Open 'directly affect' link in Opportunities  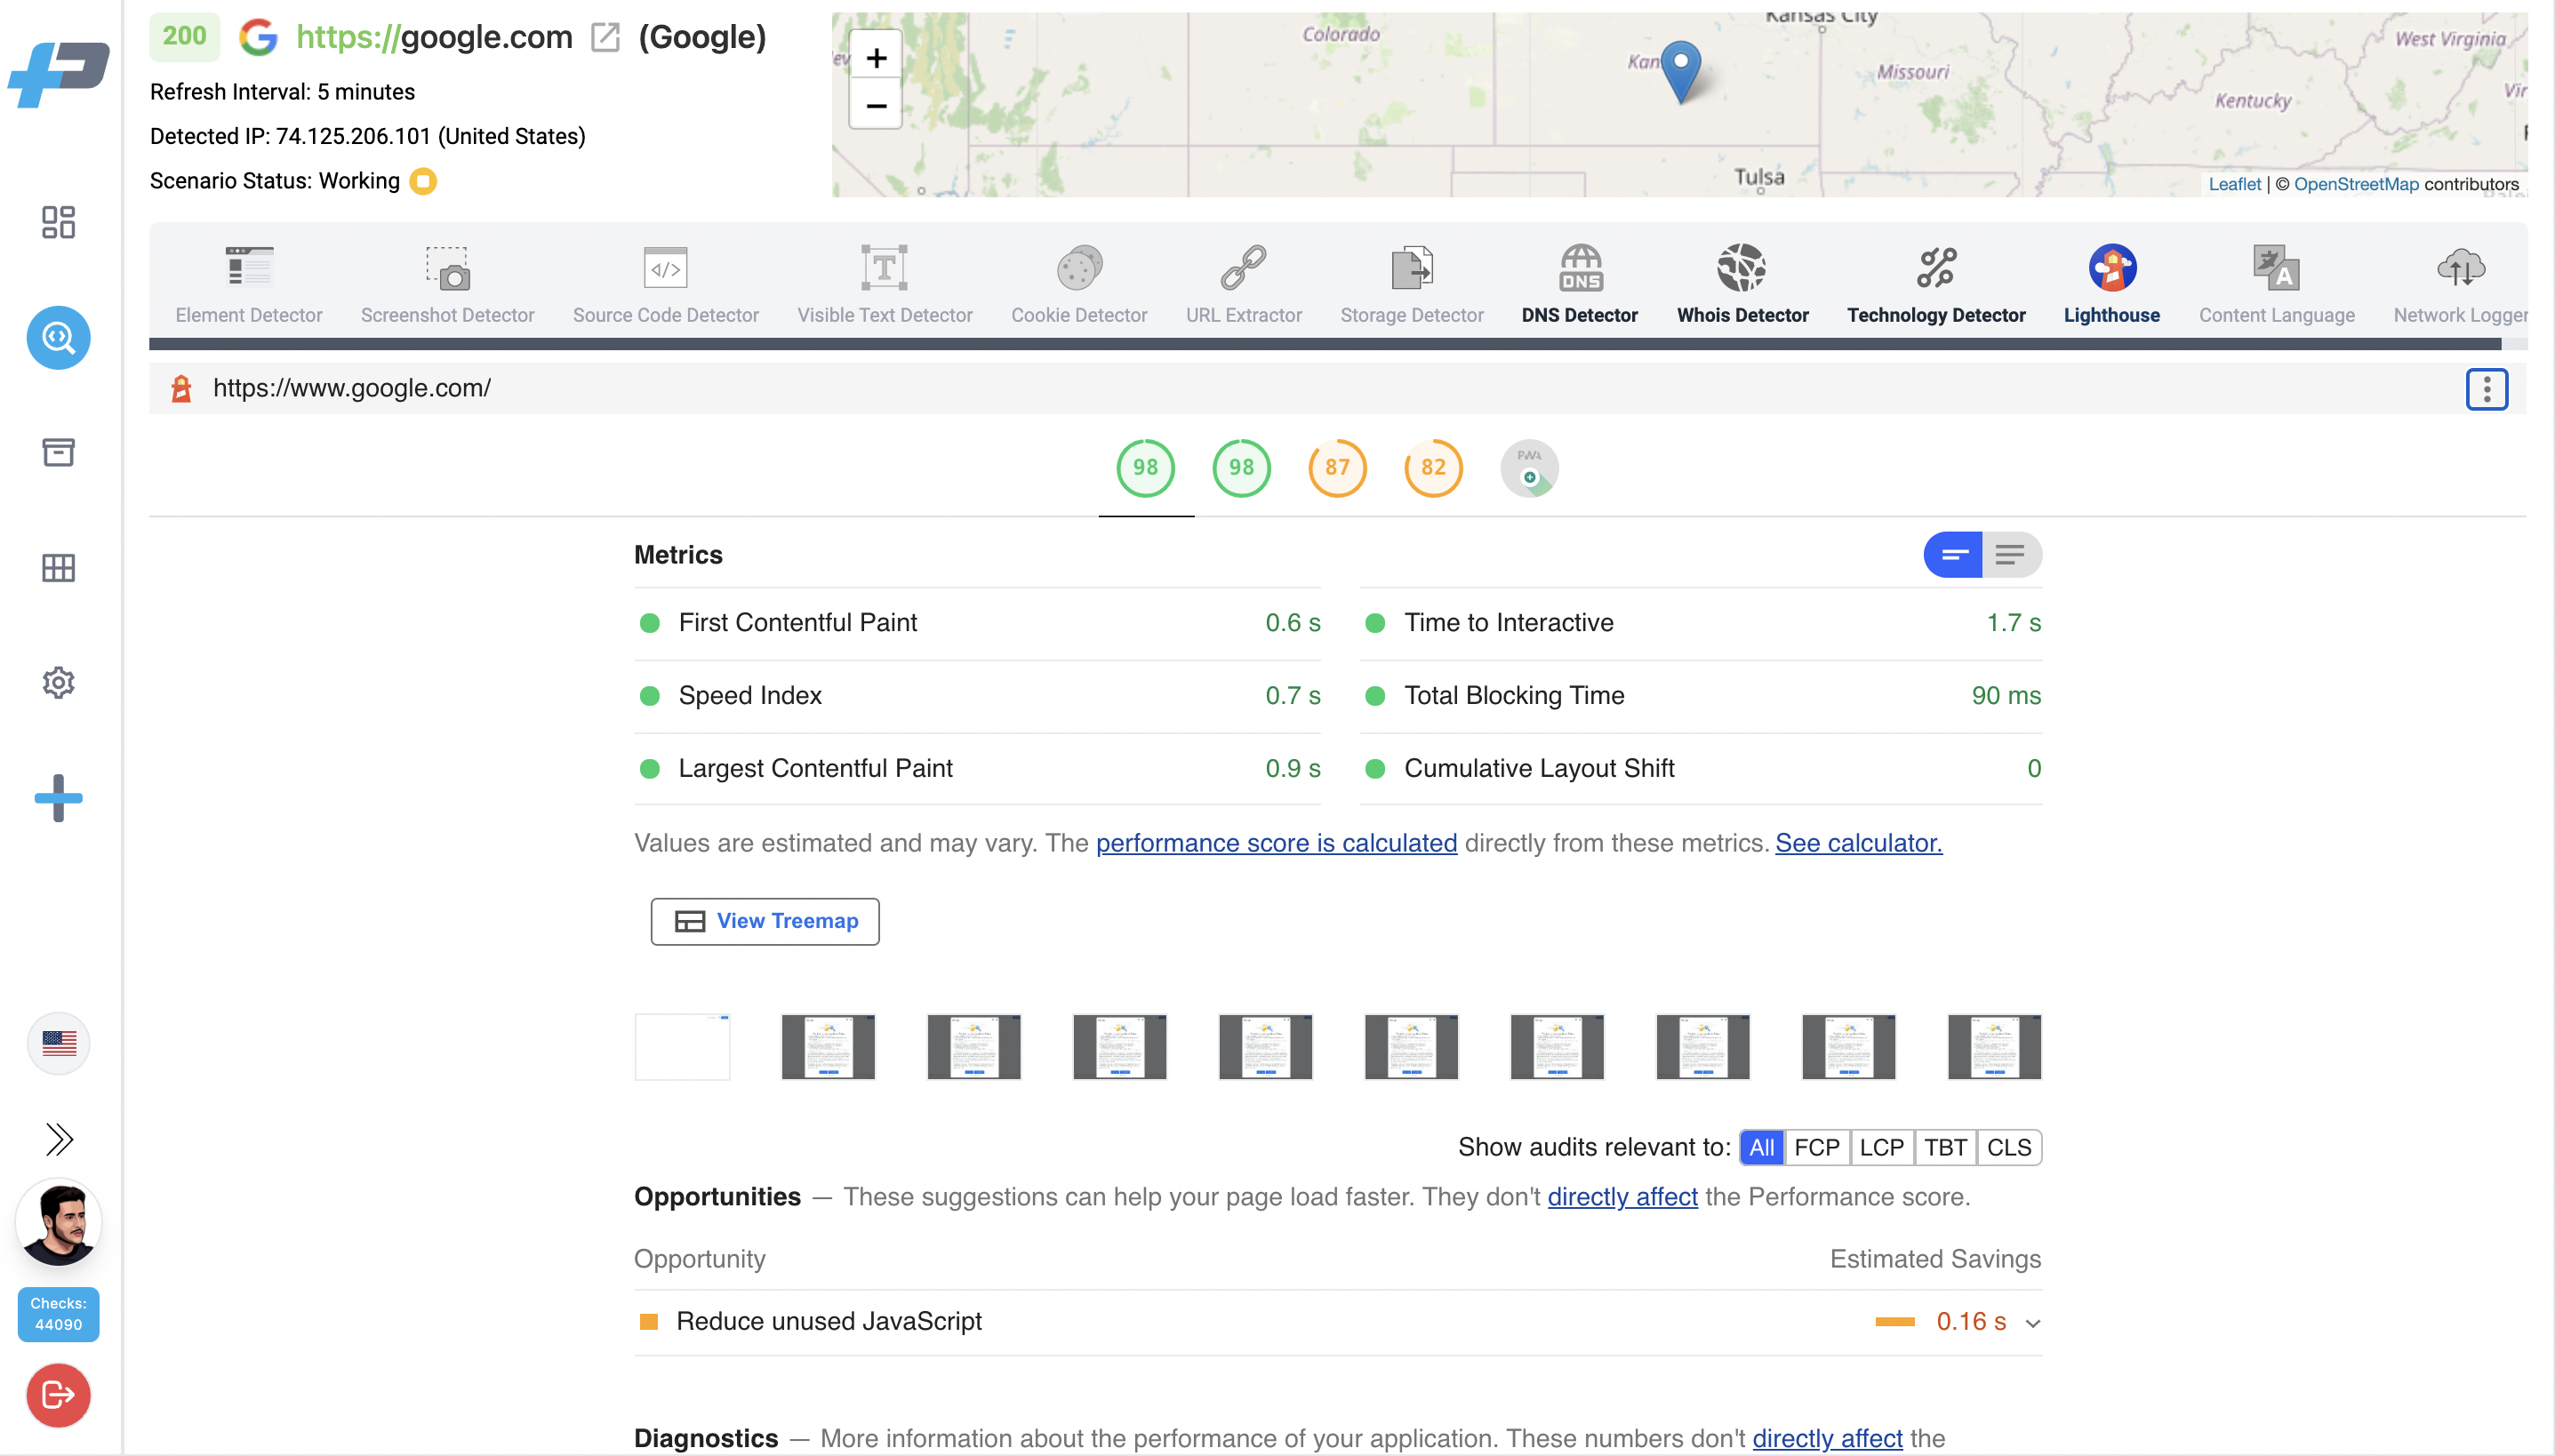point(1622,1197)
